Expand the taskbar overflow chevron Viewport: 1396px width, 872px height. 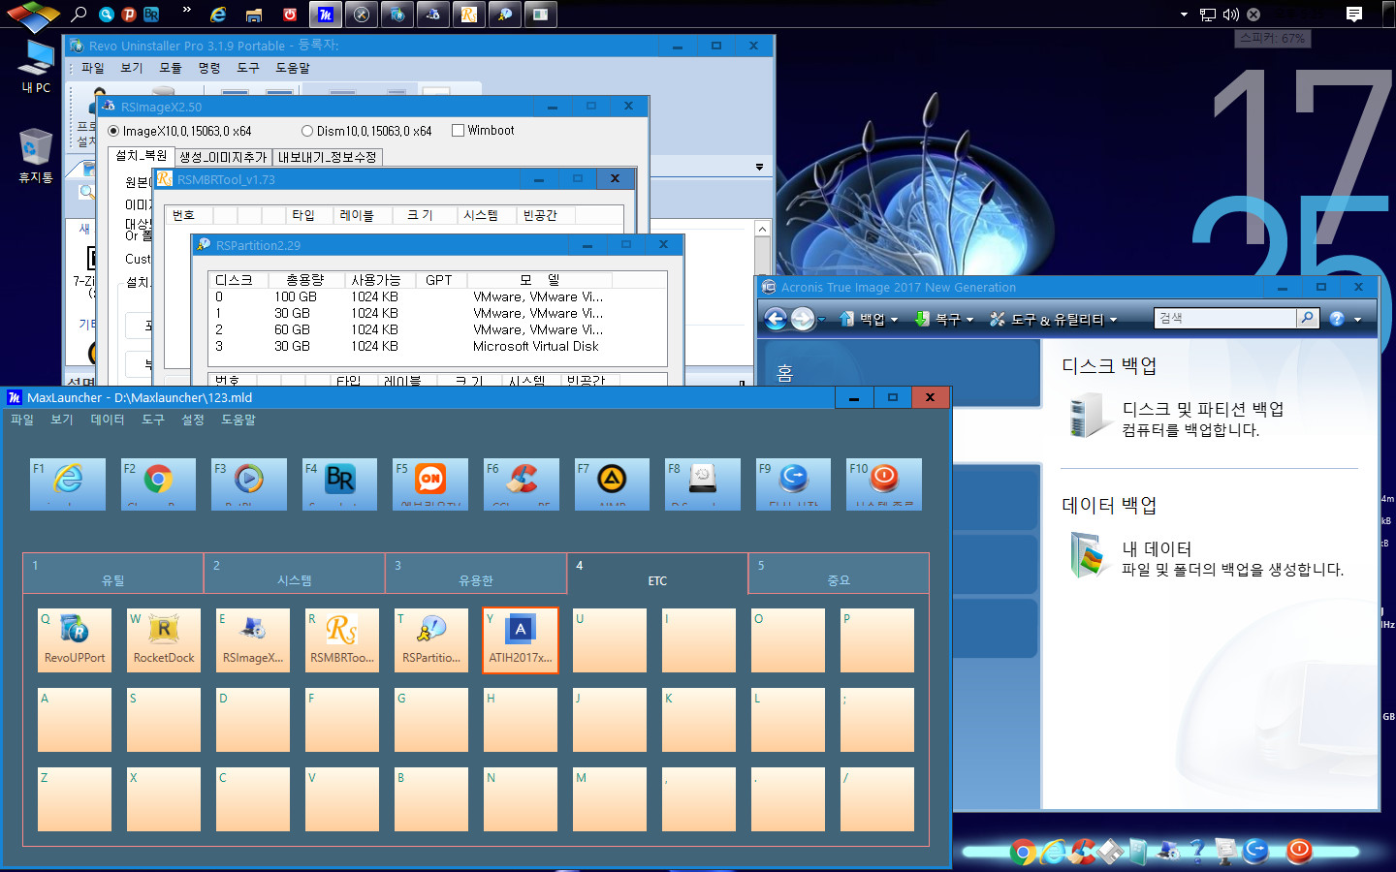[x=186, y=11]
